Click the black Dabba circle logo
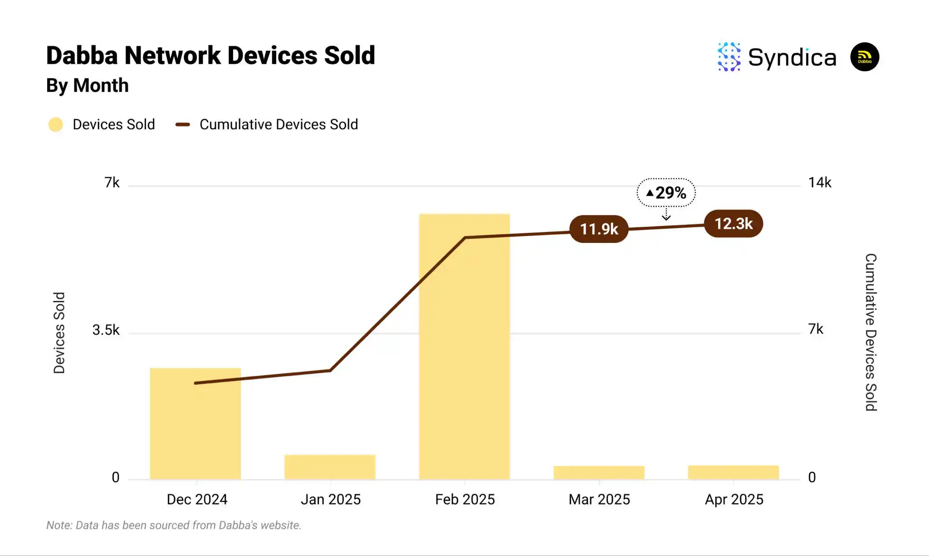This screenshot has height=556, width=929. 864,57
